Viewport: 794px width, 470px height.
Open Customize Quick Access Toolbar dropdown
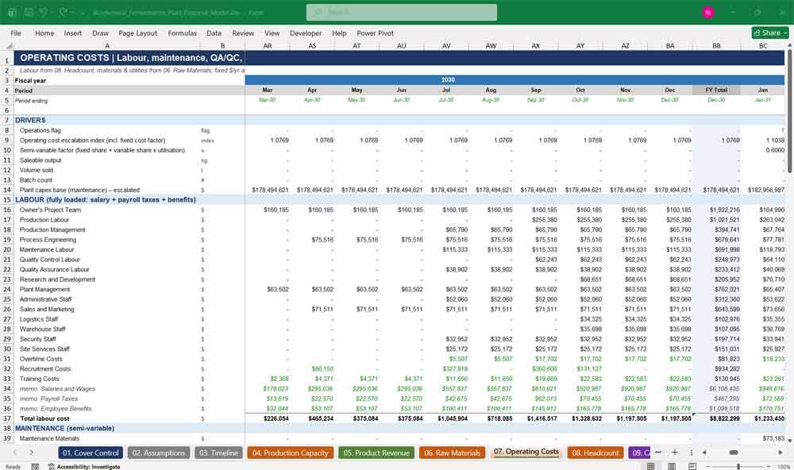pyautogui.click(x=83, y=12)
